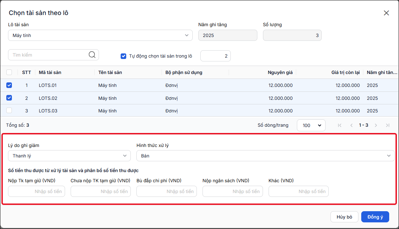
Task: Focus the Tìm kiếm search field
Action: click(x=48, y=55)
